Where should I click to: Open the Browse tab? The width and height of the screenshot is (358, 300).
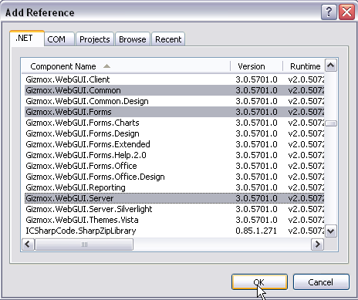(133, 39)
